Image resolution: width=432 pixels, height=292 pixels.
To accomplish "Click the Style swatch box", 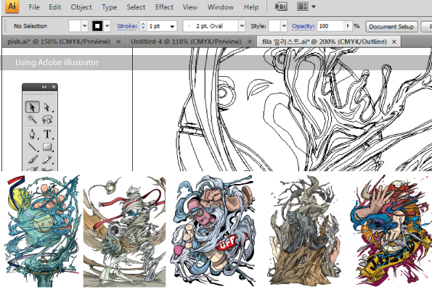I will coord(274,26).
